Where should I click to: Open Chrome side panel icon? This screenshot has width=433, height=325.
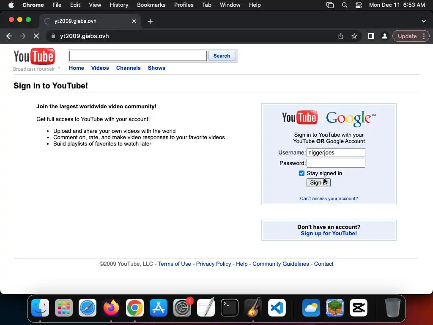tap(371, 36)
